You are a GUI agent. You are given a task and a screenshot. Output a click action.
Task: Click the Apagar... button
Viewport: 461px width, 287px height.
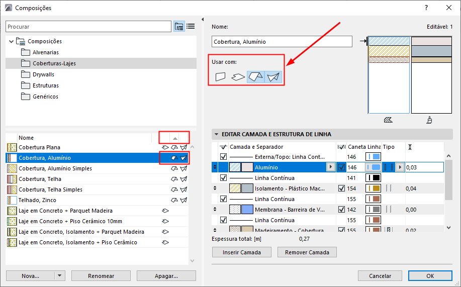pyautogui.click(x=166, y=276)
